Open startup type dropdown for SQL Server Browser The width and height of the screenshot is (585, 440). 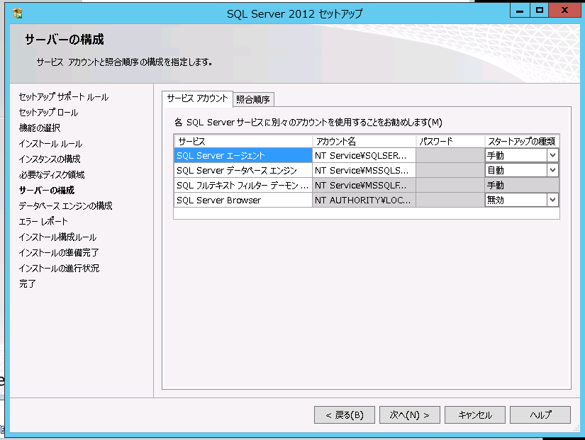click(552, 200)
